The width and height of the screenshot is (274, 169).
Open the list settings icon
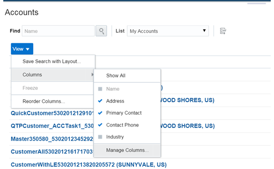pyautogui.click(x=223, y=31)
